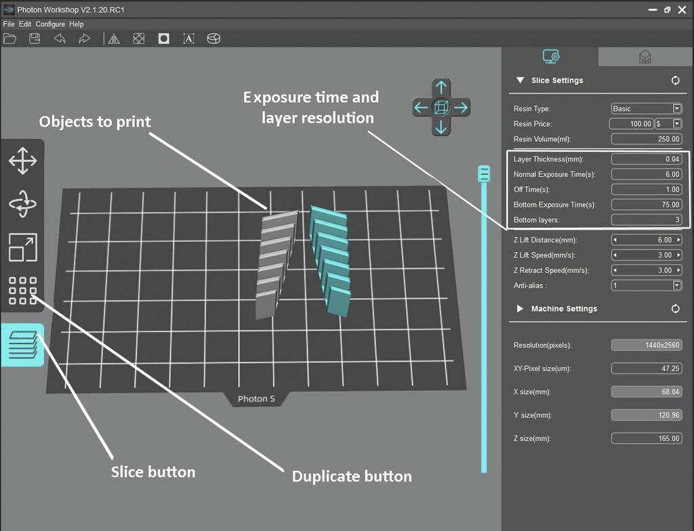This screenshot has width=694, height=531.
Task: Click the Resin Price value field
Action: (632, 124)
